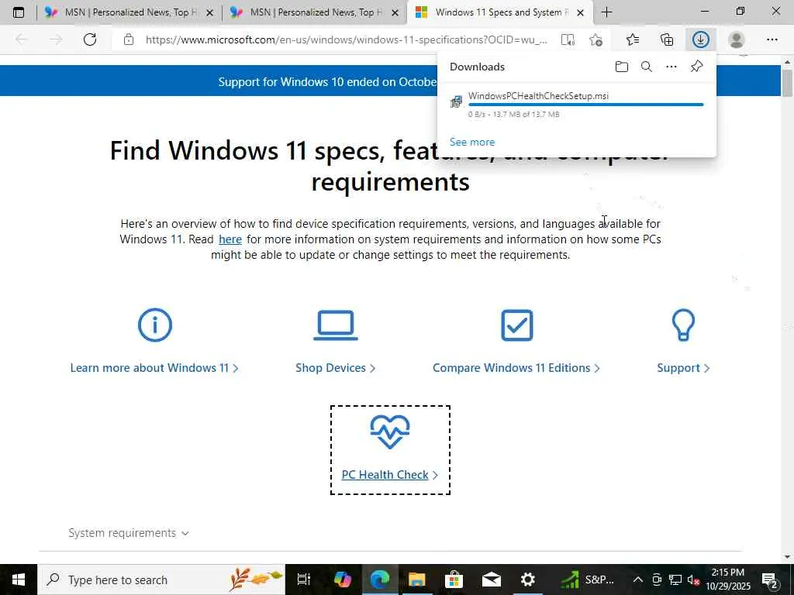Click the laptop Shop Devices icon
The image size is (794, 595).
tap(336, 325)
